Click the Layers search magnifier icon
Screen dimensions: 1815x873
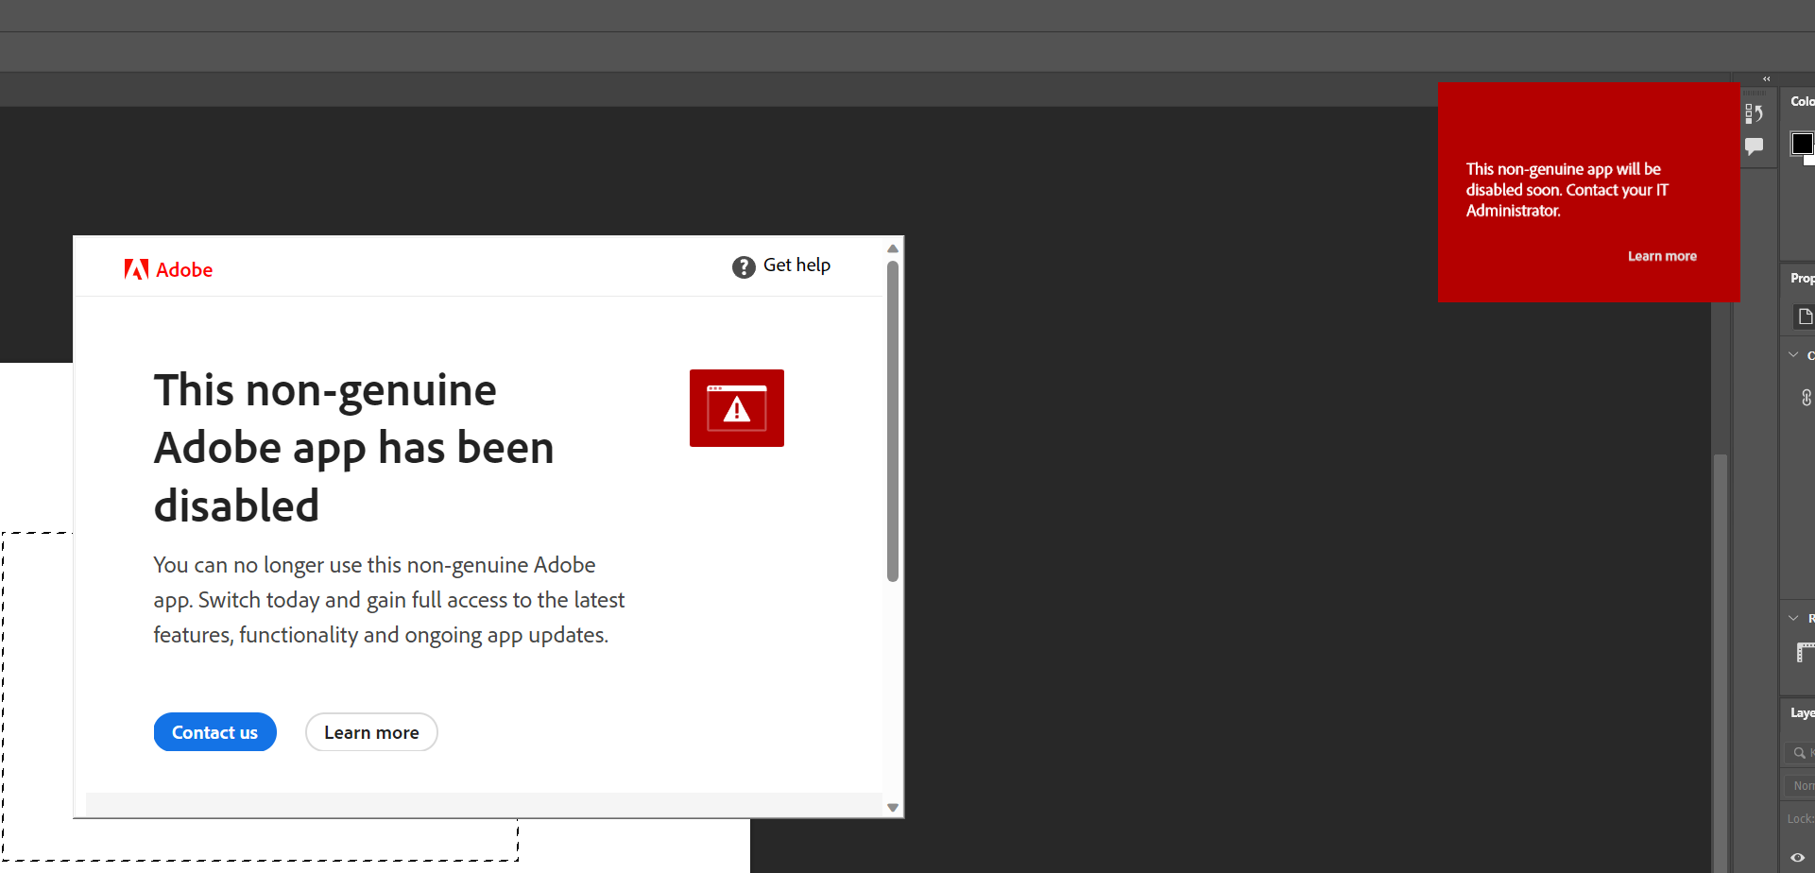[1800, 753]
